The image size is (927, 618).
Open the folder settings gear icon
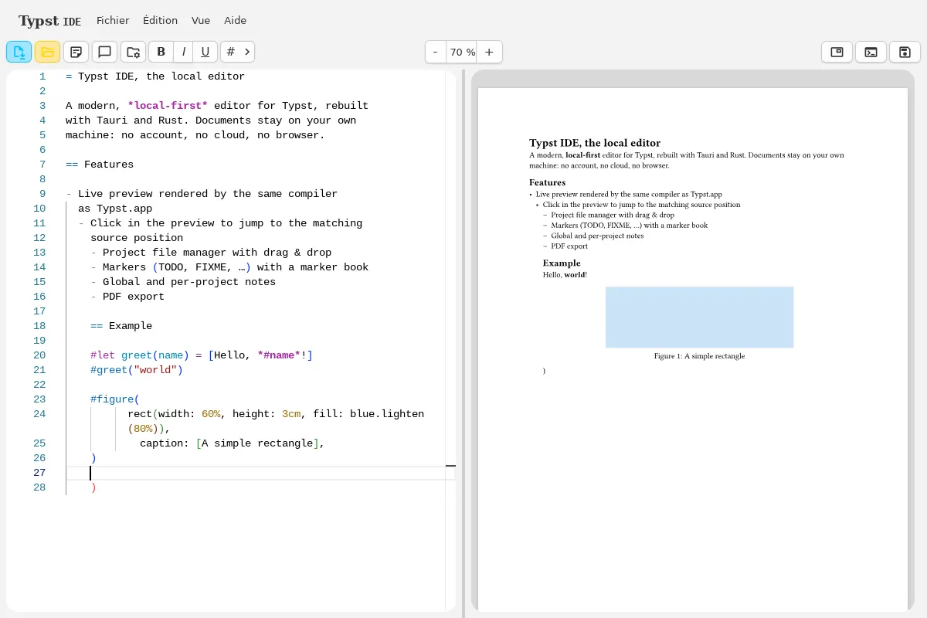click(x=133, y=52)
